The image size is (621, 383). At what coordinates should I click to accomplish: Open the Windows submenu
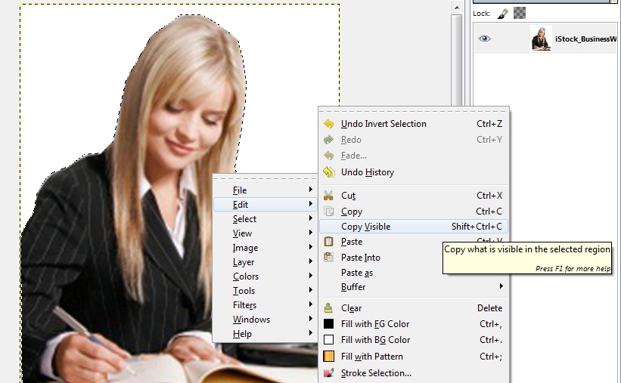click(265, 320)
